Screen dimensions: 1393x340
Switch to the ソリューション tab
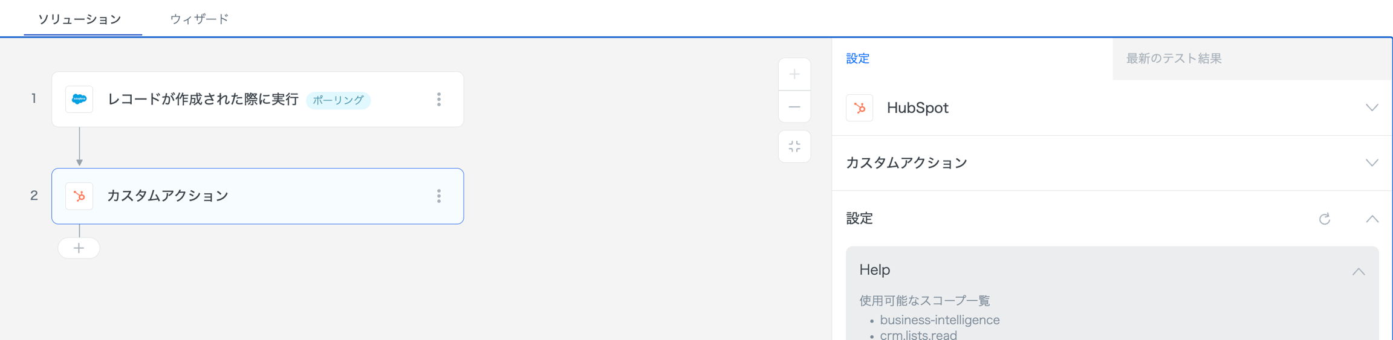tap(80, 19)
